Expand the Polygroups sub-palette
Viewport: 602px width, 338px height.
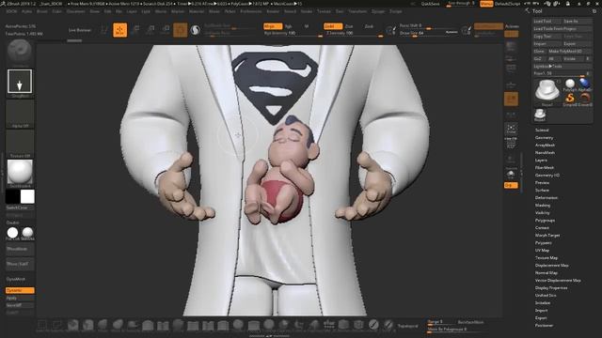545,221
